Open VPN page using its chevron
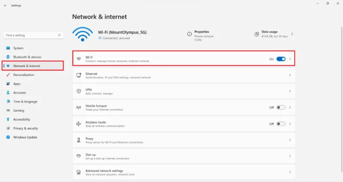The image size is (343, 182). tap(290, 91)
